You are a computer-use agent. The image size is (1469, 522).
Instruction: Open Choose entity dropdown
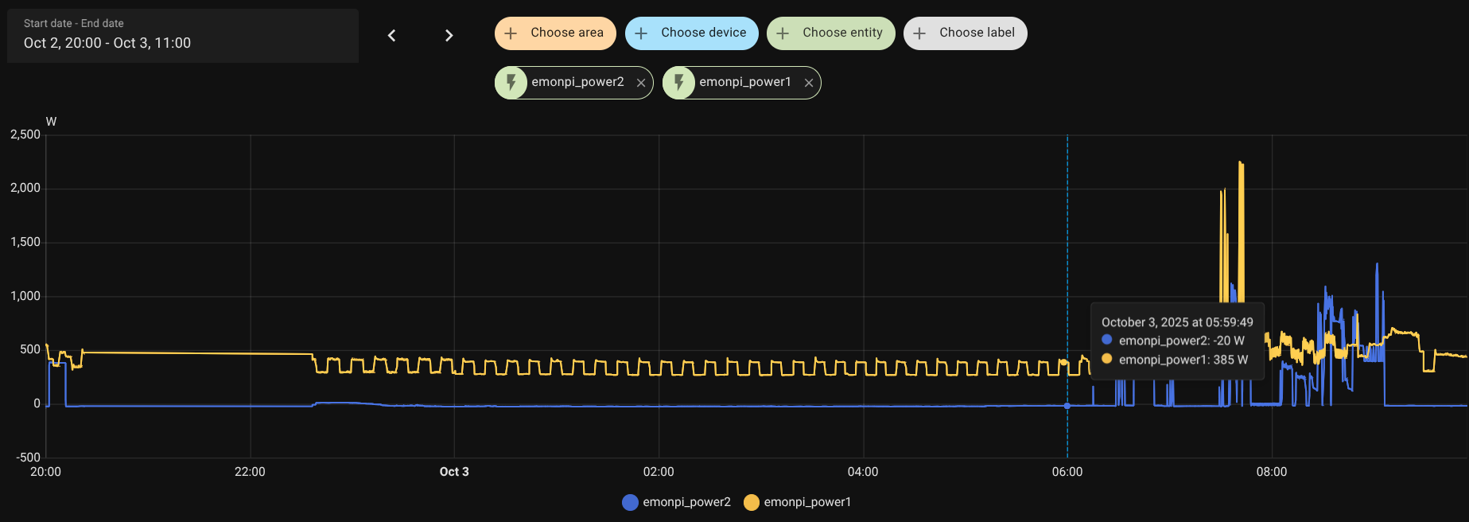coord(842,33)
